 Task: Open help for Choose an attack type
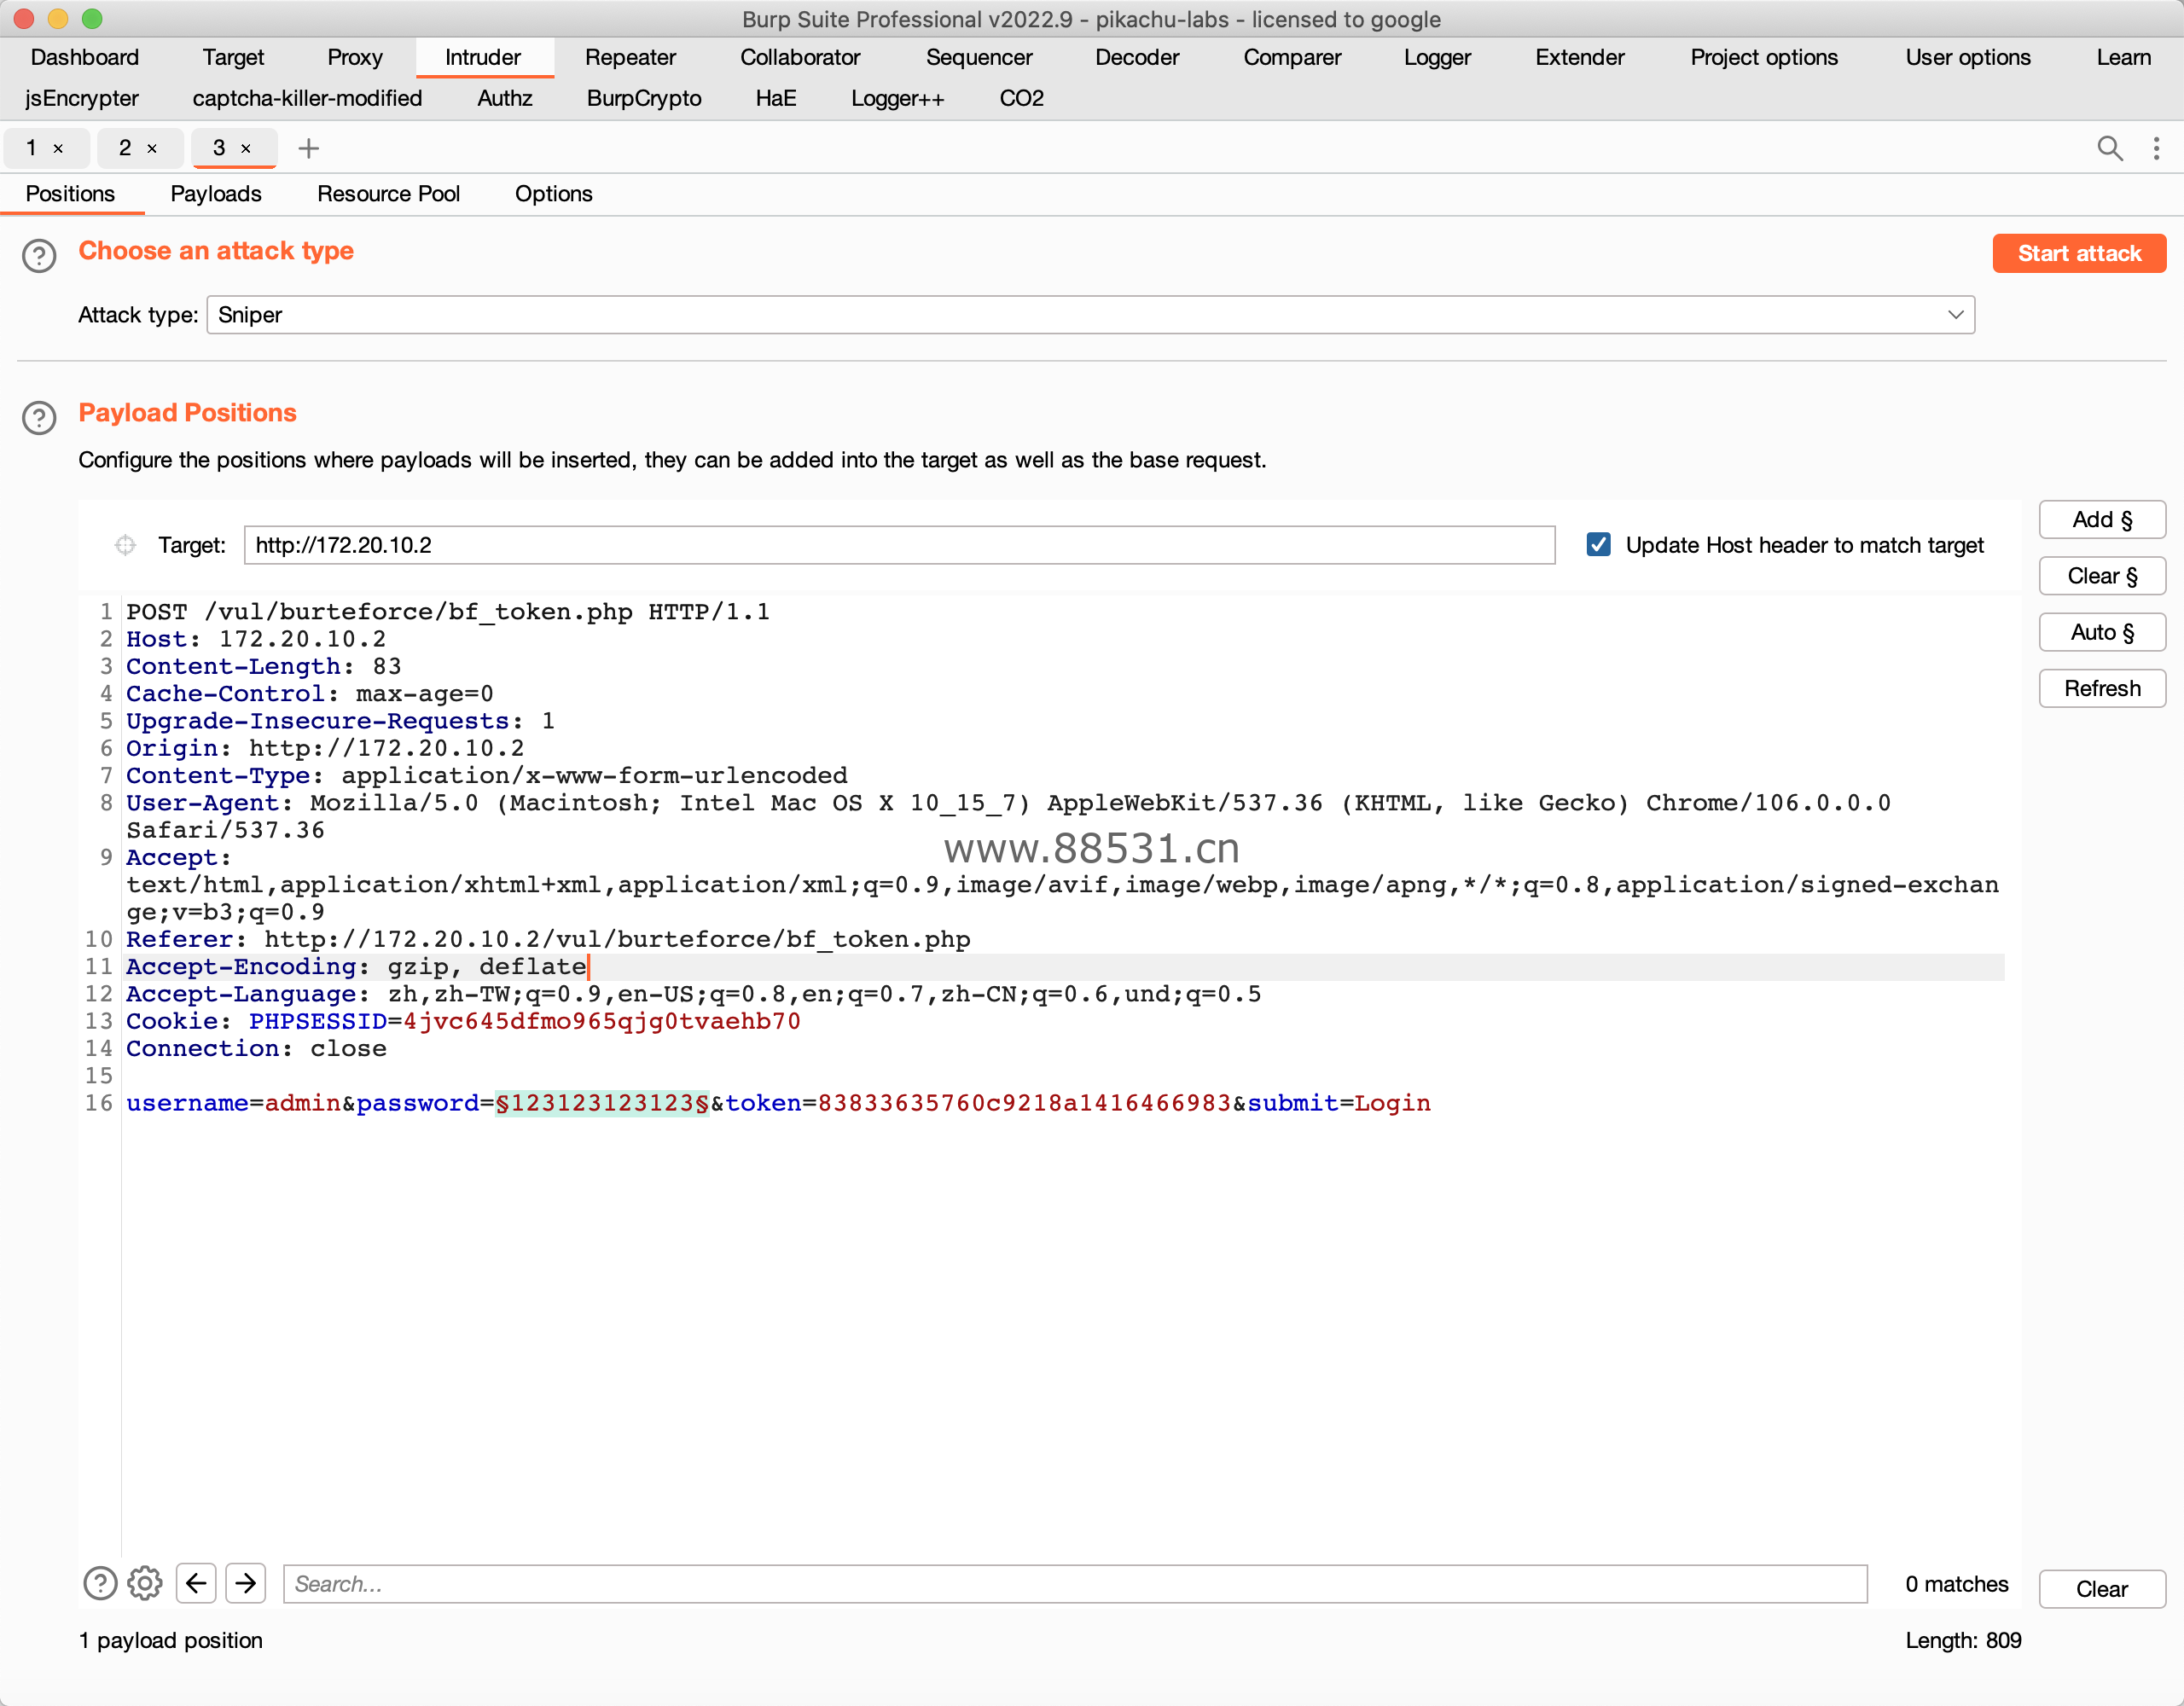coord(39,256)
